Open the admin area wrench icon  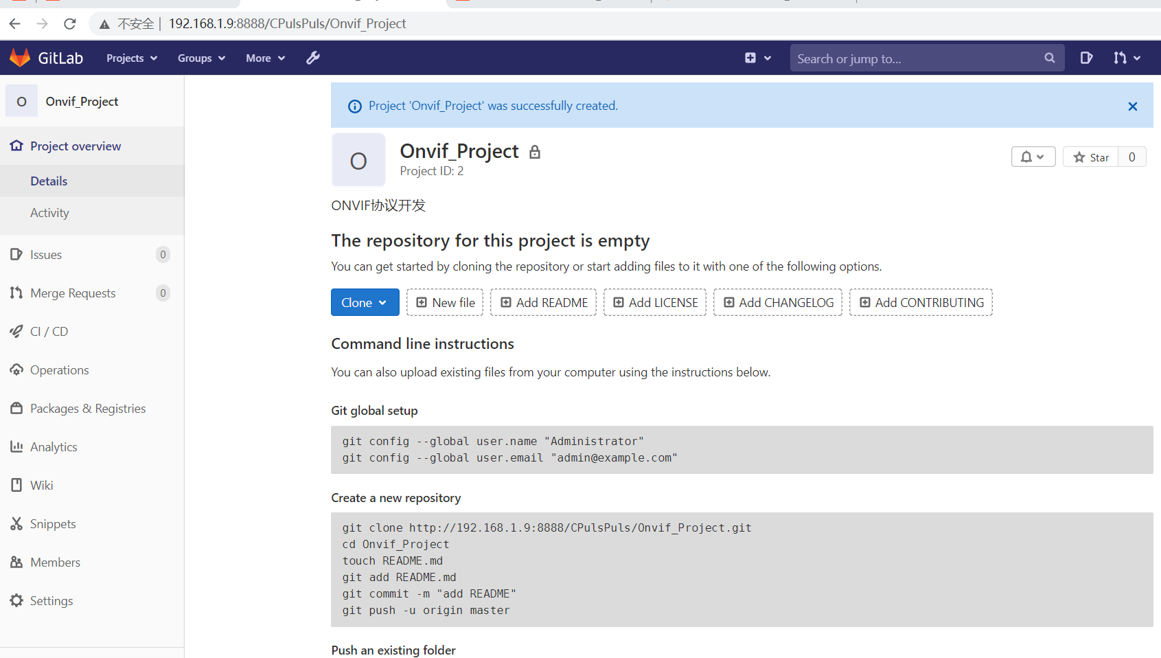click(x=313, y=58)
